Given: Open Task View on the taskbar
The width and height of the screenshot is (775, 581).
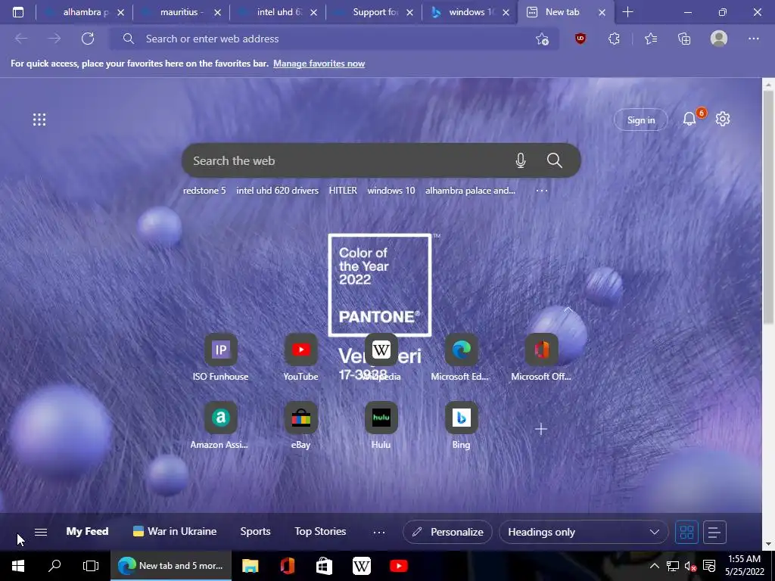Looking at the screenshot, I should tap(91, 566).
